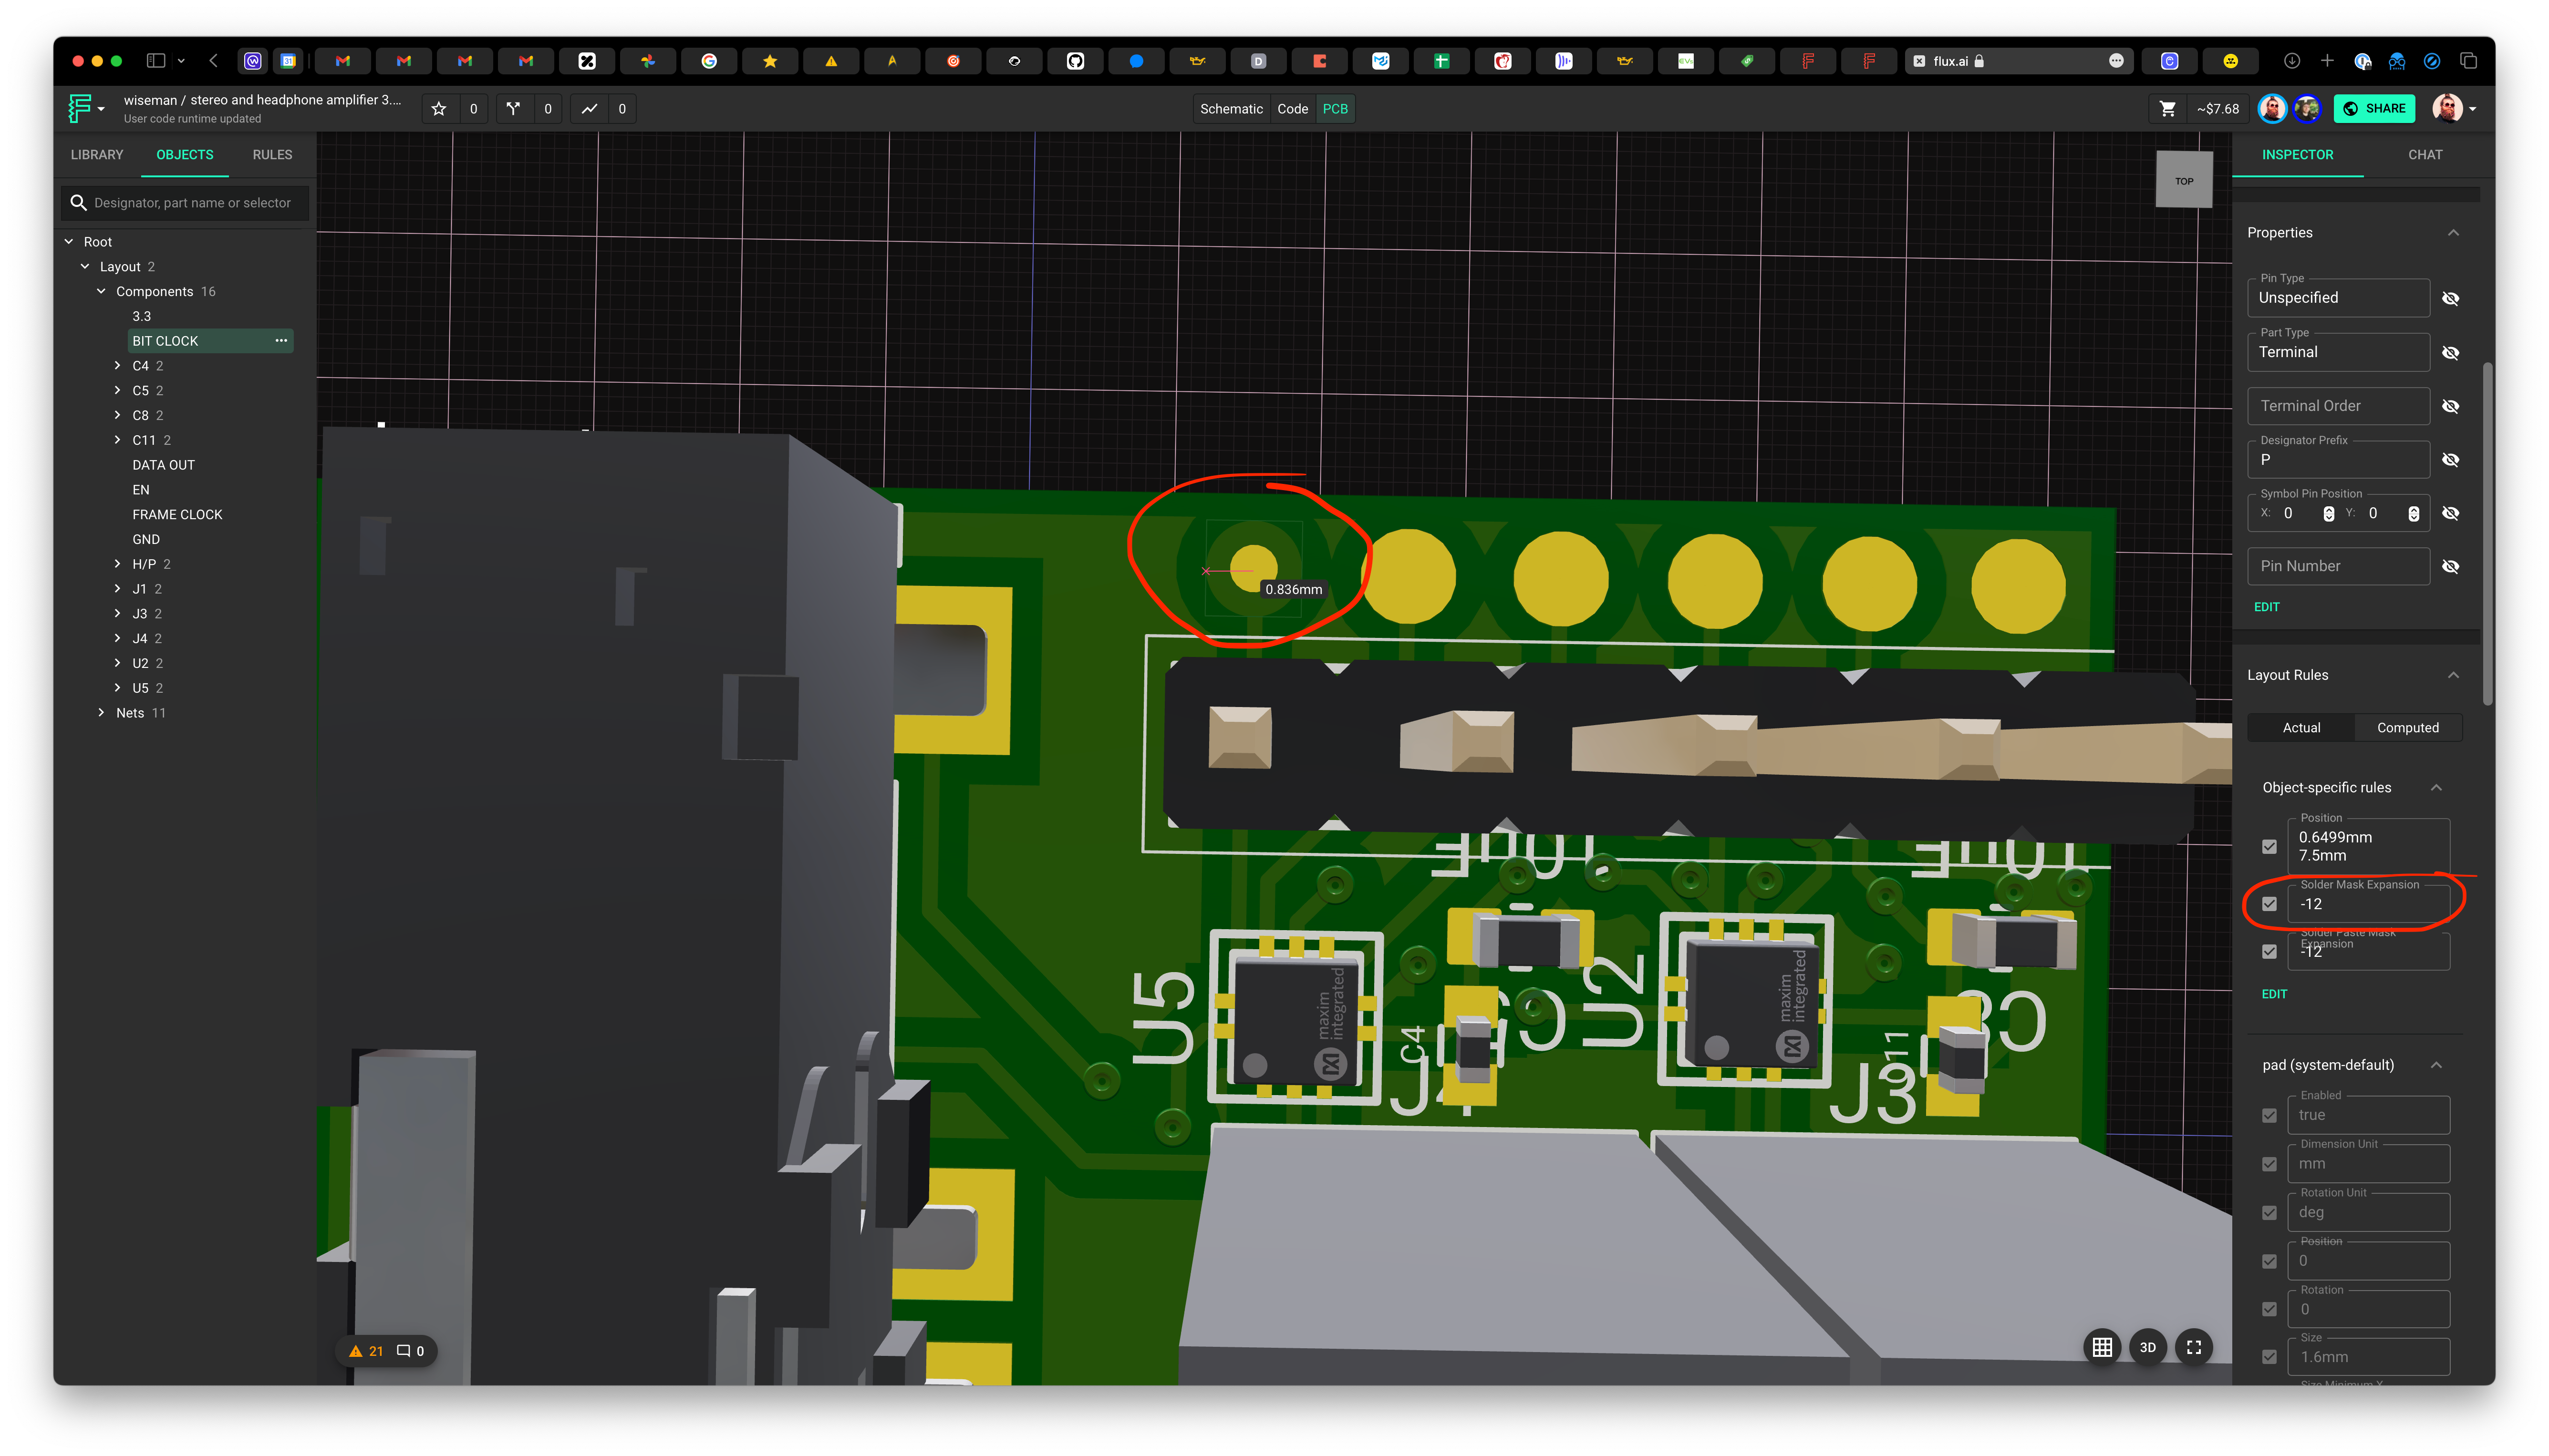Expand the U5 component node
The height and width of the screenshot is (1456, 2549).
pyautogui.click(x=118, y=688)
